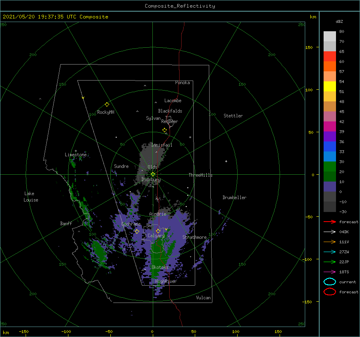Click the Composite_Reflectivity title
The image size is (360, 337).
coord(180,6)
